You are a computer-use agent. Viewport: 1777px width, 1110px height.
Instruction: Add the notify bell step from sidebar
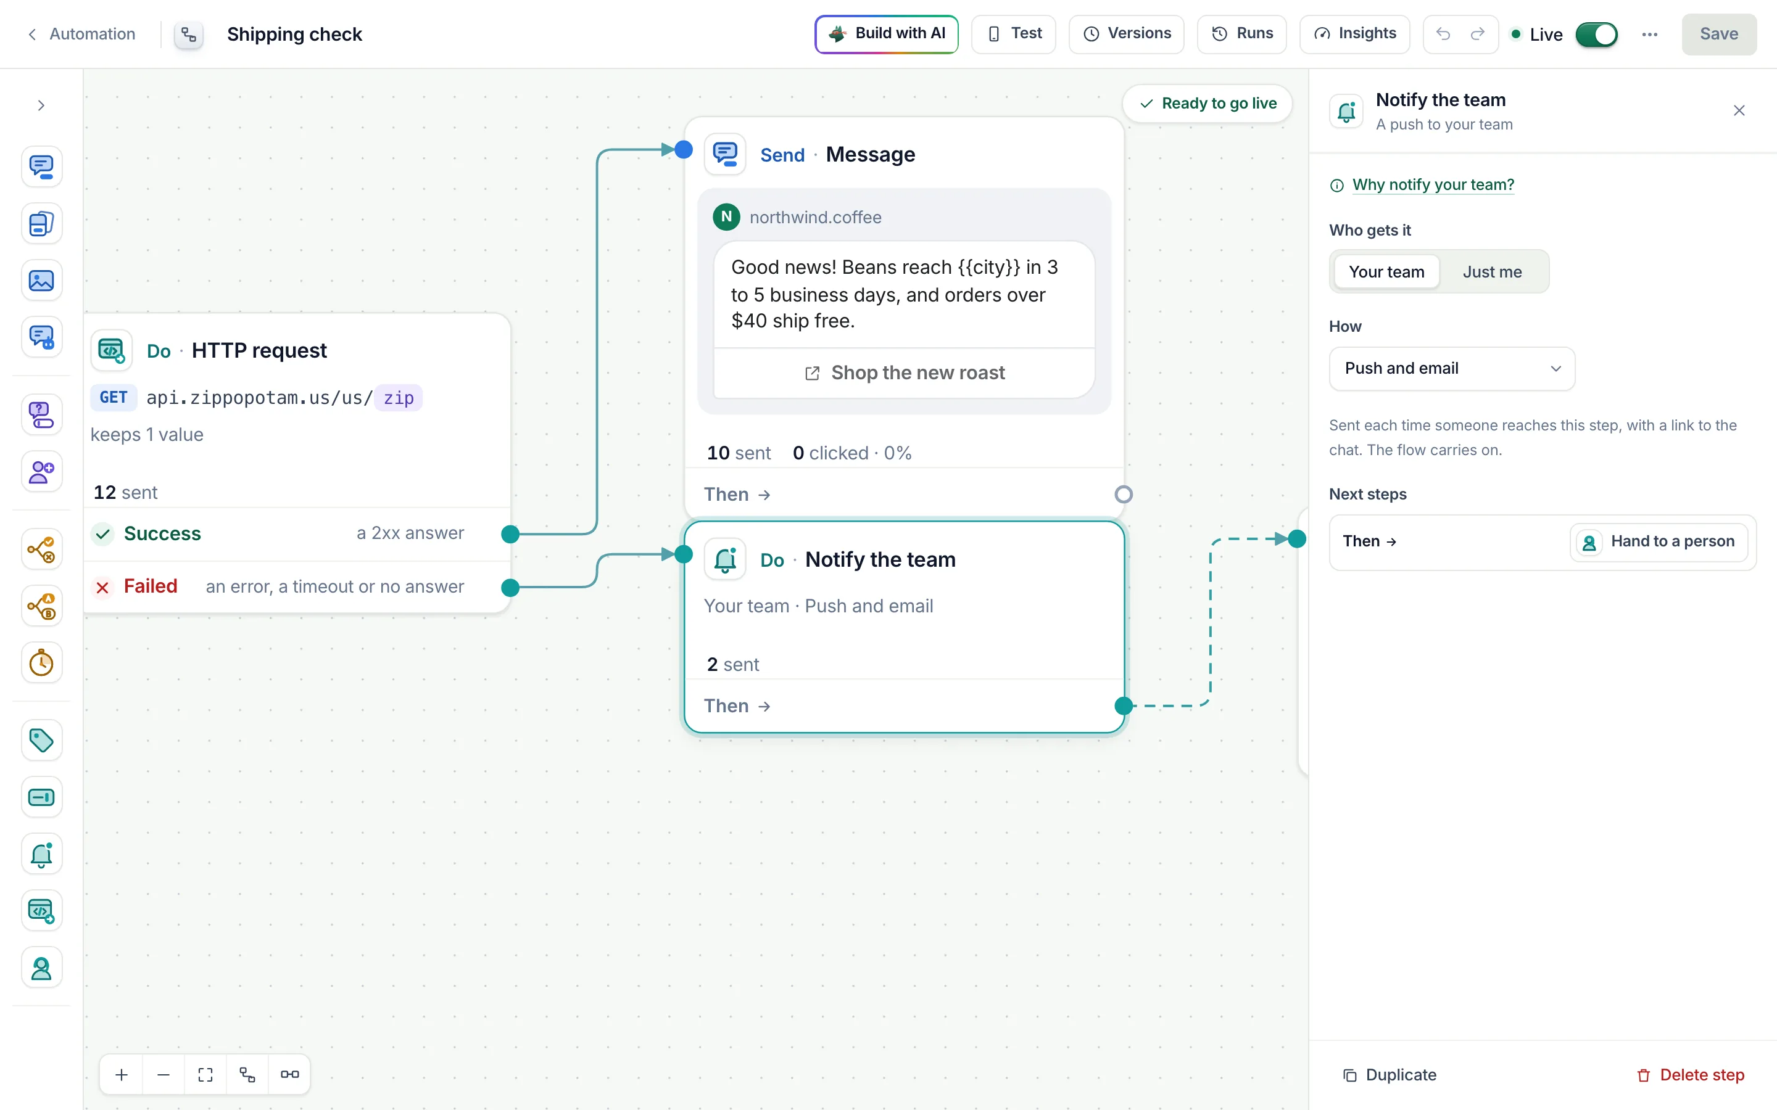tap(42, 854)
